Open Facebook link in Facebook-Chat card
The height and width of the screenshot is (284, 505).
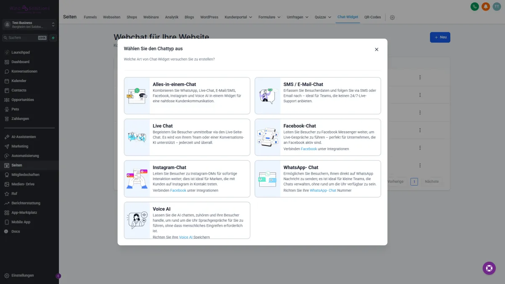click(x=309, y=149)
